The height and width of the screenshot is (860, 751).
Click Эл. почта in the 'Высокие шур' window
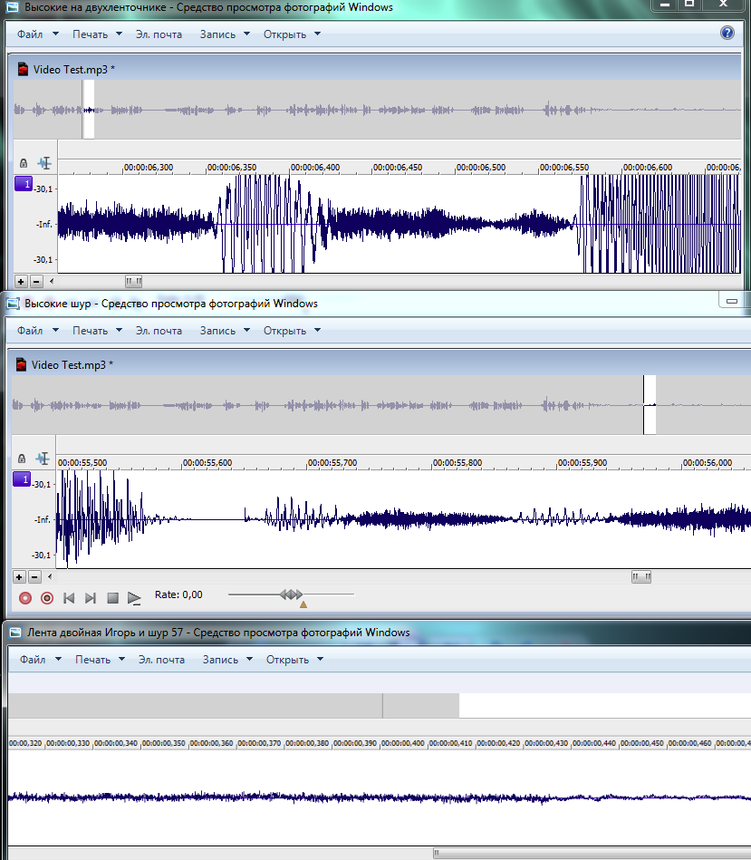(159, 330)
